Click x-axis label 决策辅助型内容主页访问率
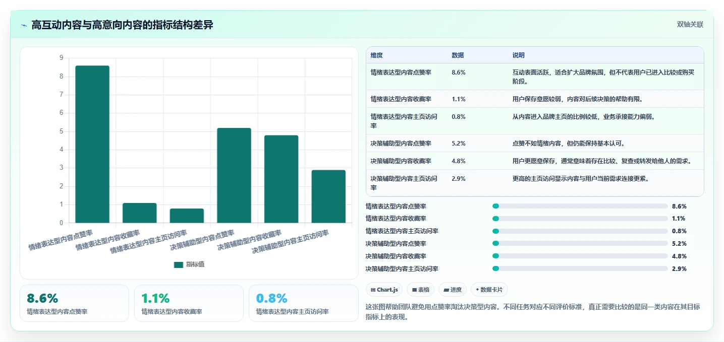The height and width of the screenshot is (342, 724). (291, 242)
